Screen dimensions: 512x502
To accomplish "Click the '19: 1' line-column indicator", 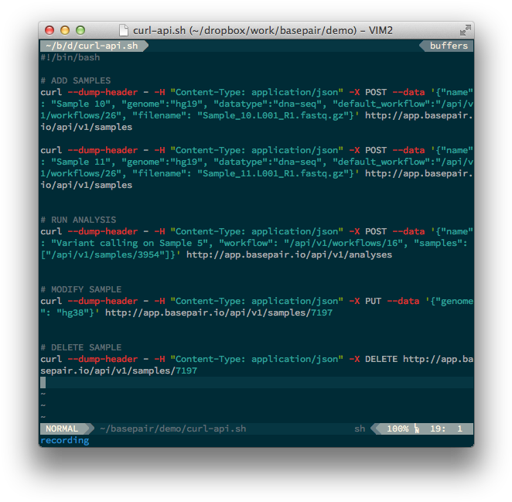I will pyautogui.click(x=446, y=429).
